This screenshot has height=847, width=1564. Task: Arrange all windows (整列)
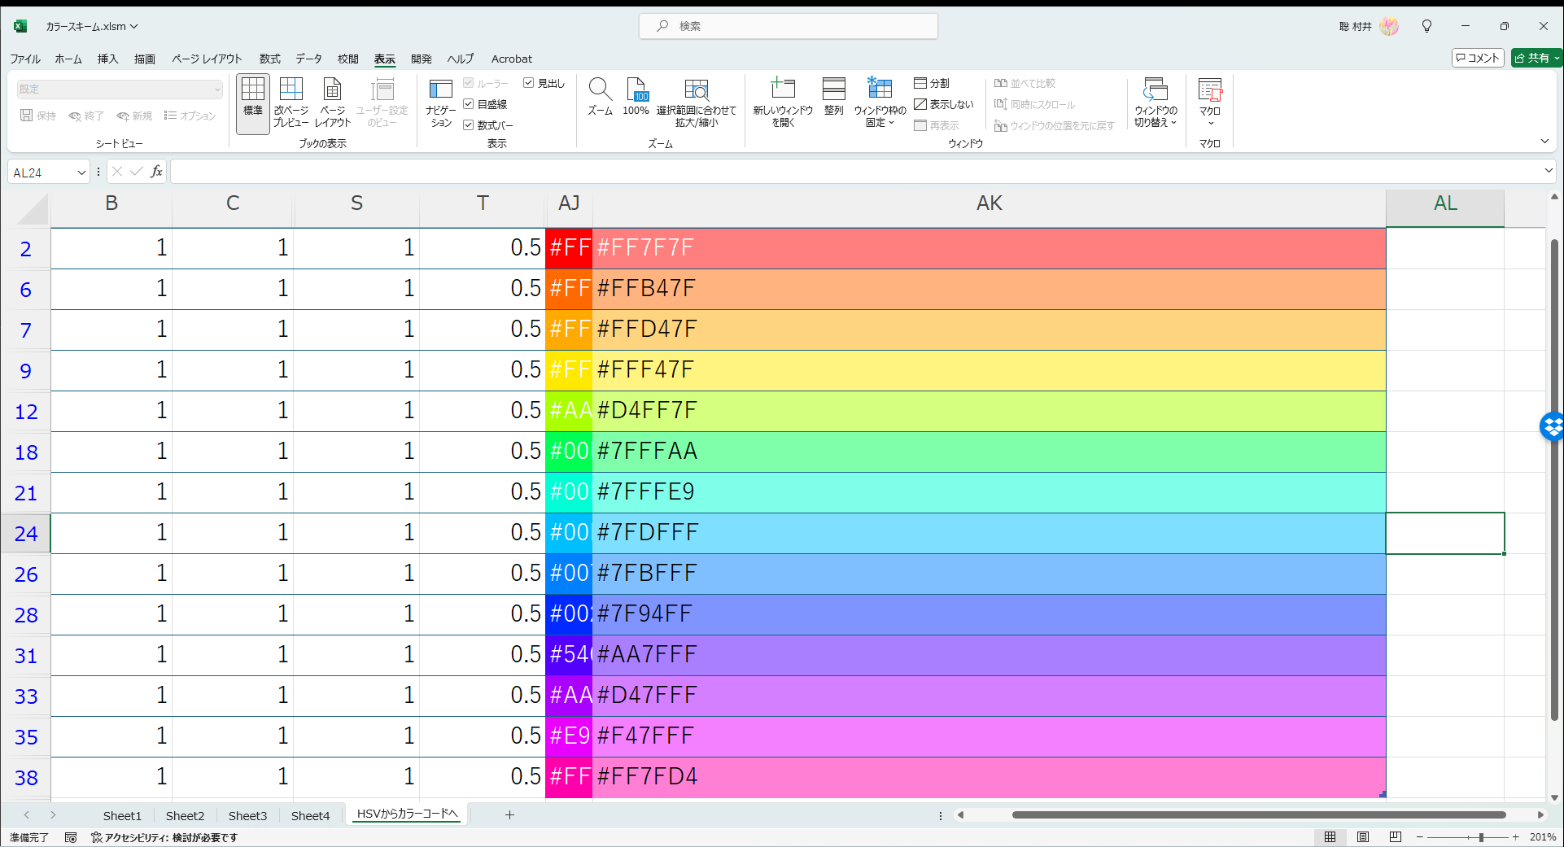(x=834, y=96)
